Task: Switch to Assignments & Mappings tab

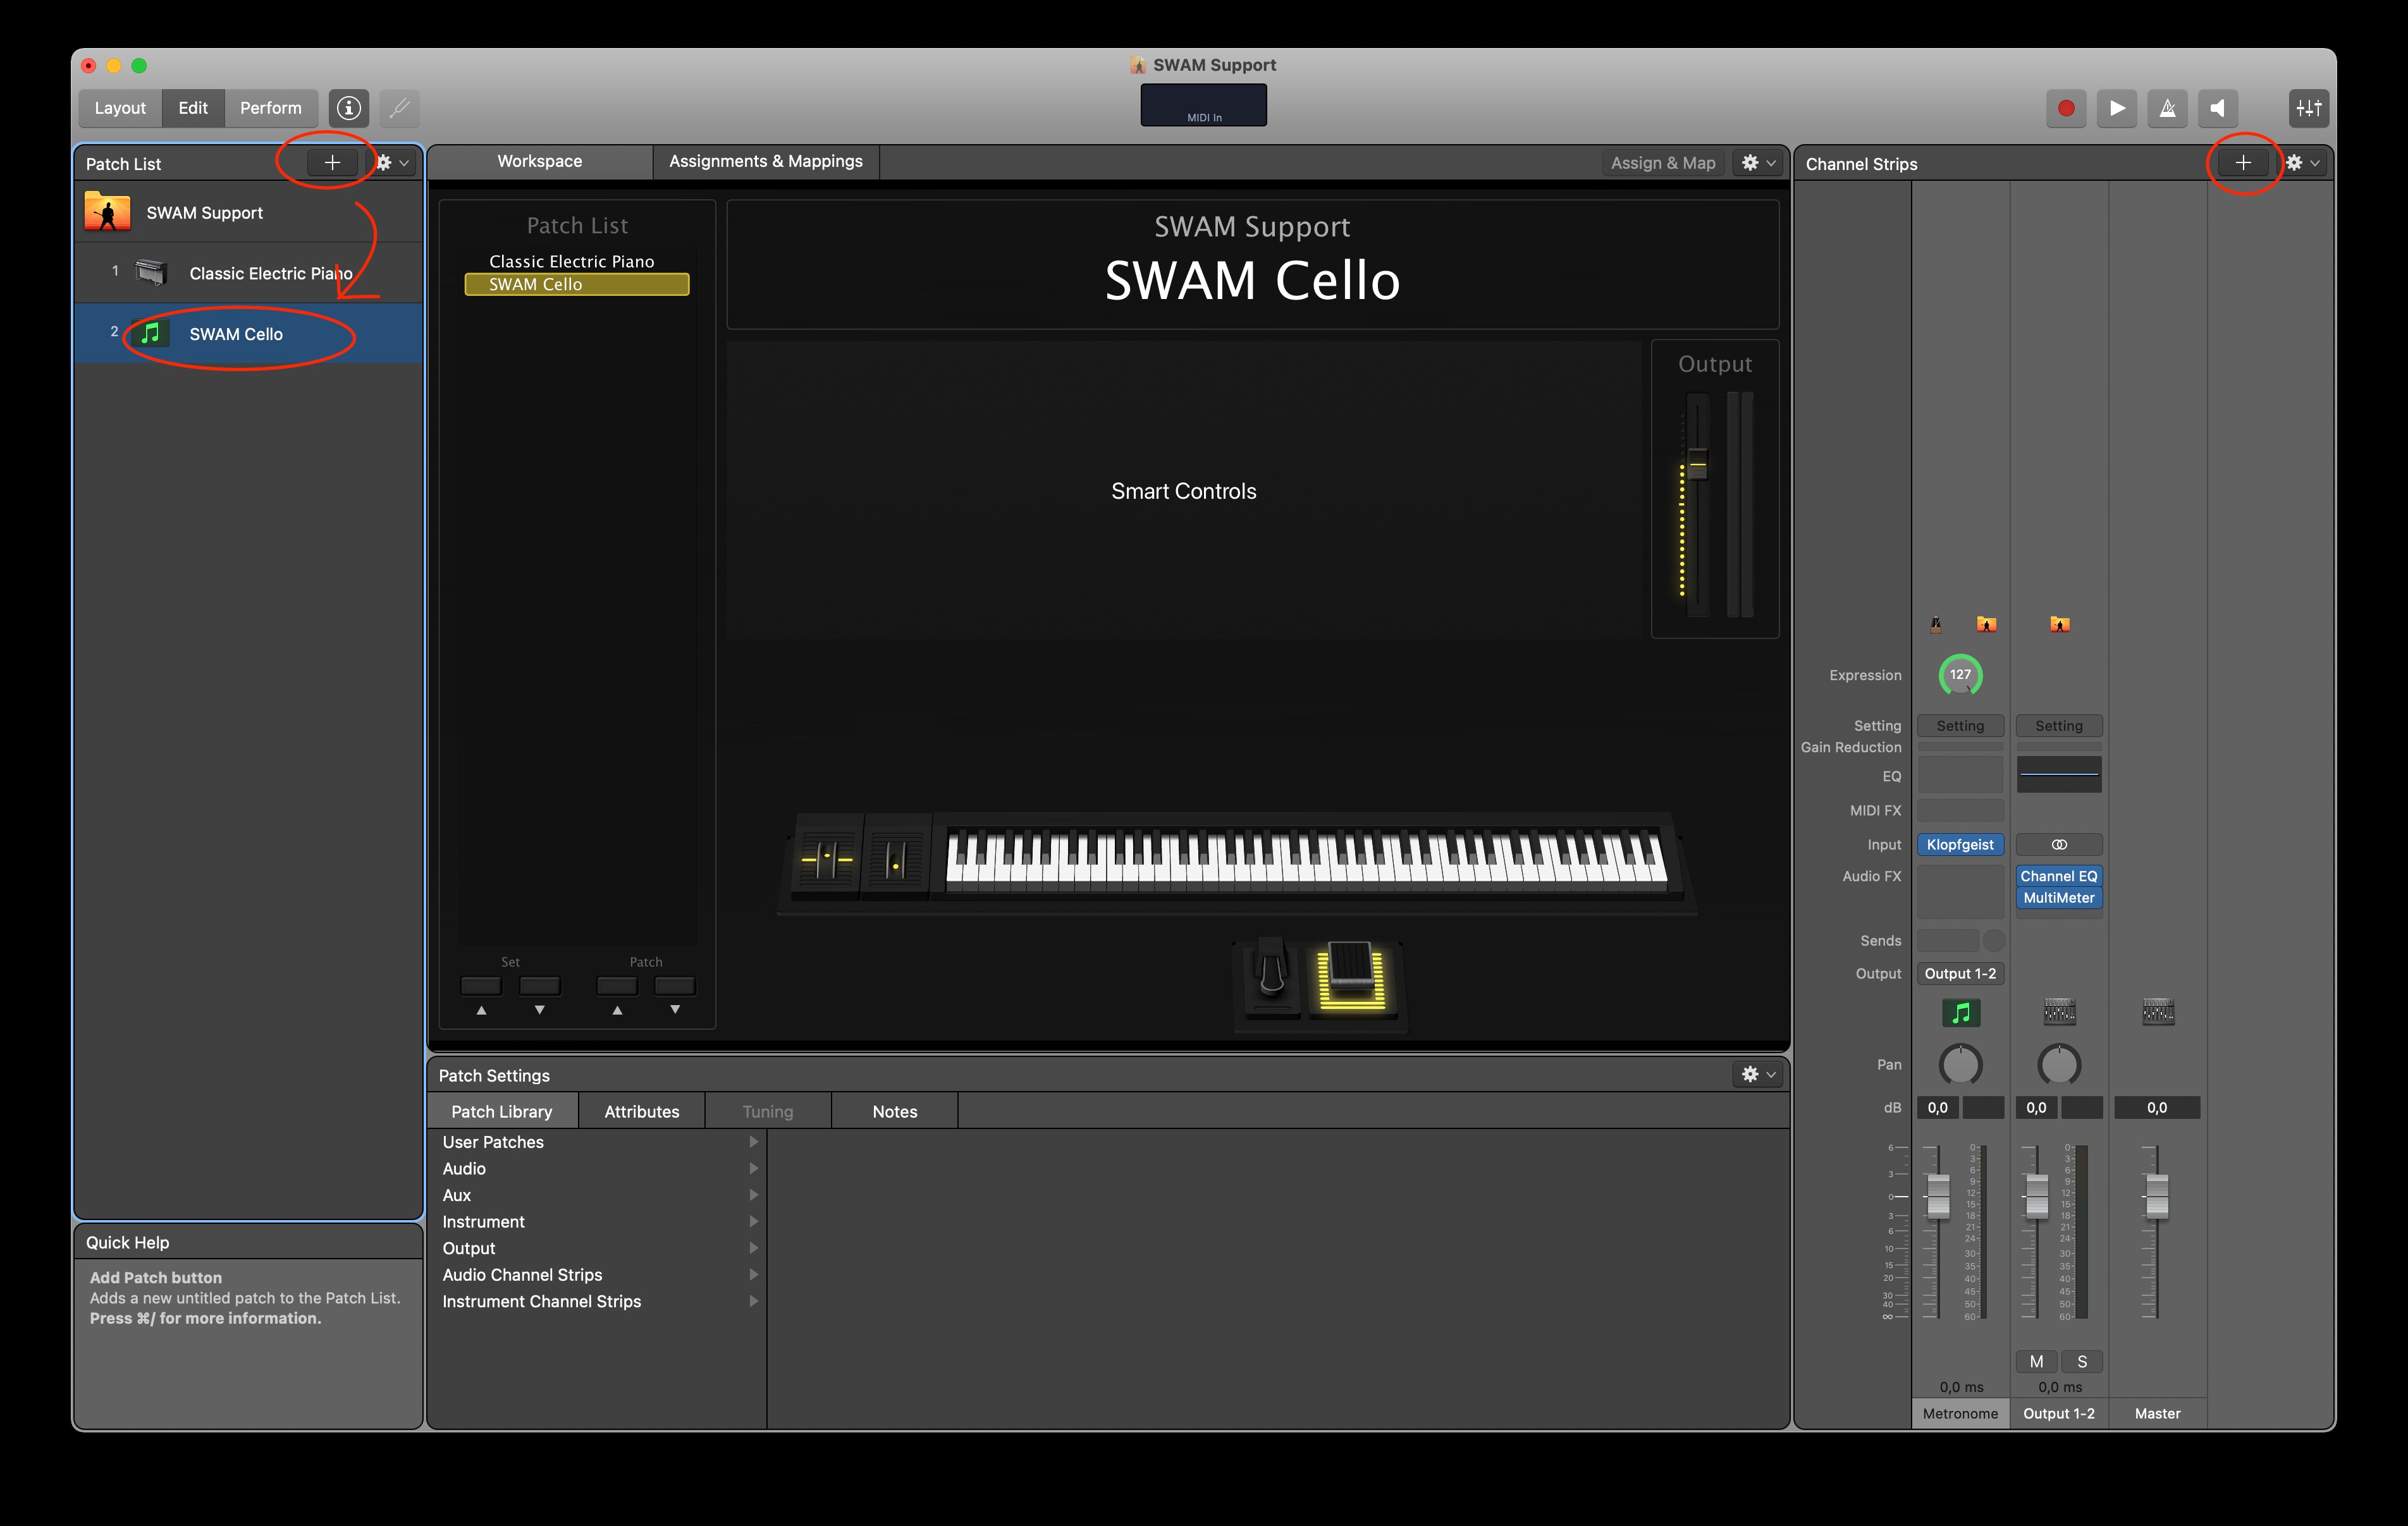Action: point(765,161)
